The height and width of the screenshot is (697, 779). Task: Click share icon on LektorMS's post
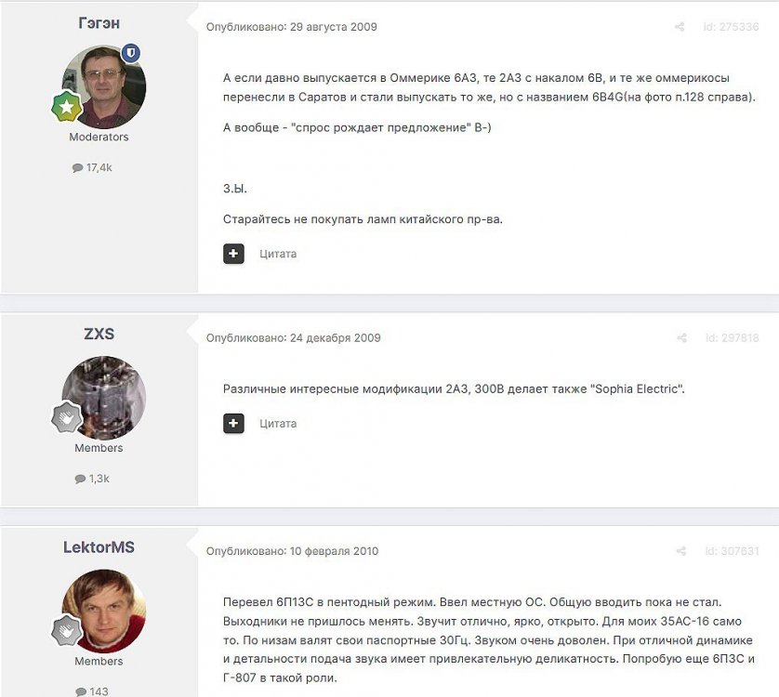click(681, 551)
